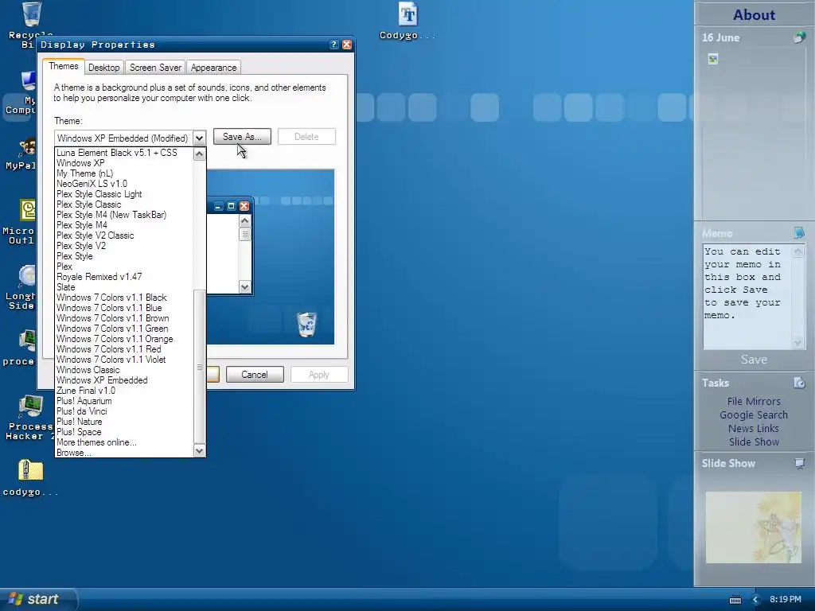Select Windows 7 Colors v1.1 Black theme
This screenshot has width=815, height=611.
coord(123,298)
